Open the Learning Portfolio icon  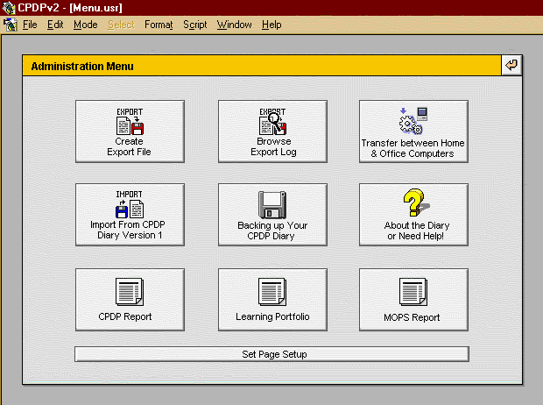click(272, 291)
